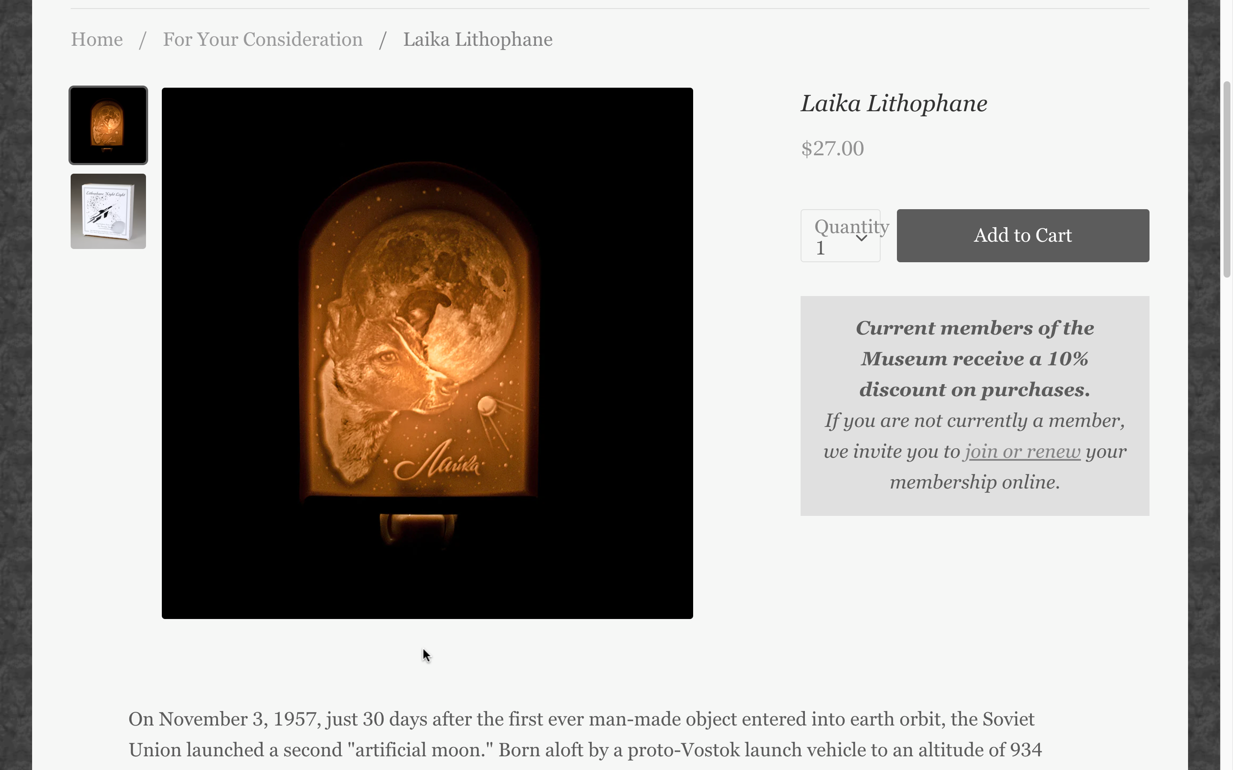This screenshot has height=770, width=1233.
Task: Click the page's vertical scrollbar thumb
Action: (1227, 178)
